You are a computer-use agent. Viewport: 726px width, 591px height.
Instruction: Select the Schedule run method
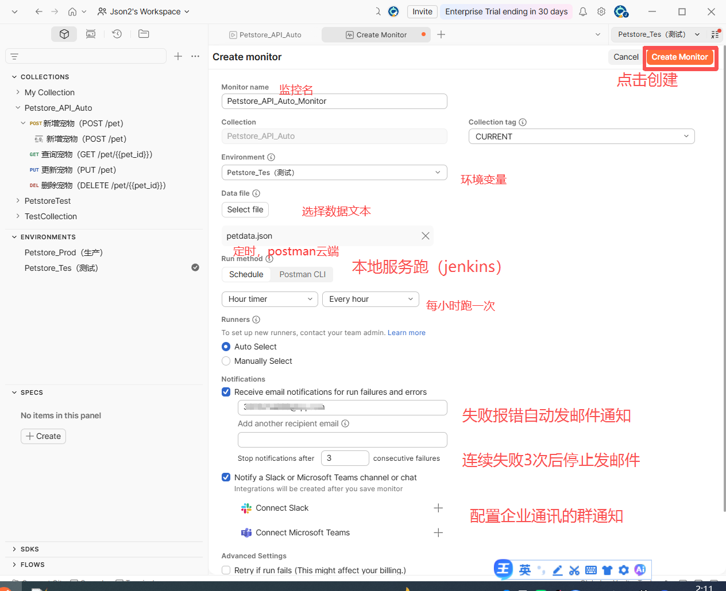pos(246,274)
